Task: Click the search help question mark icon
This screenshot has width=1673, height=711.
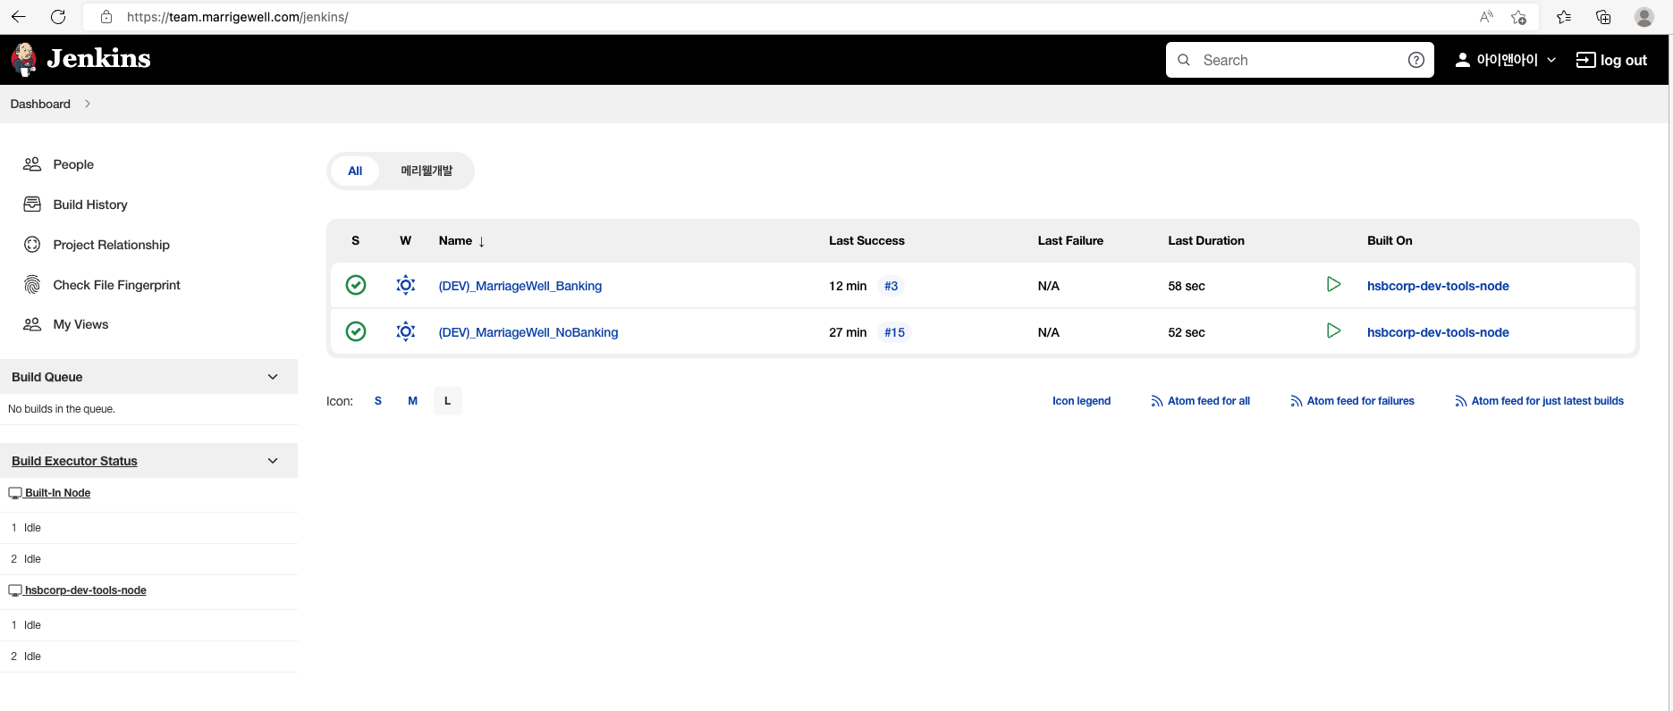Action: pos(1415,60)
